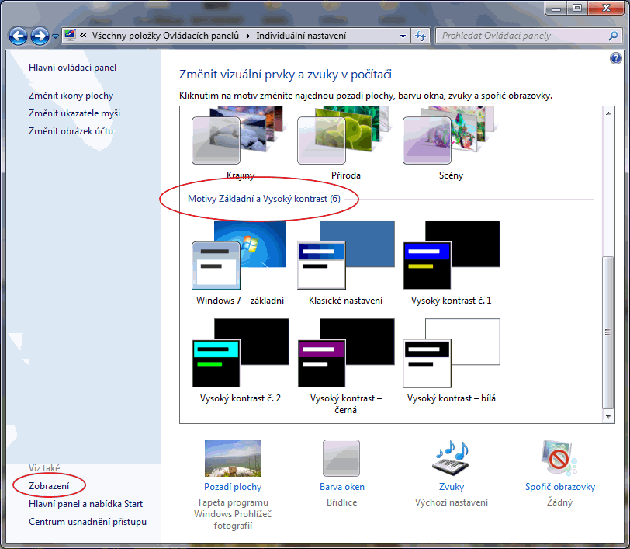Open the Pozadí plochy wallpaper icon
The width and height of the screenshot is (630, 549).
coord(233,458)
